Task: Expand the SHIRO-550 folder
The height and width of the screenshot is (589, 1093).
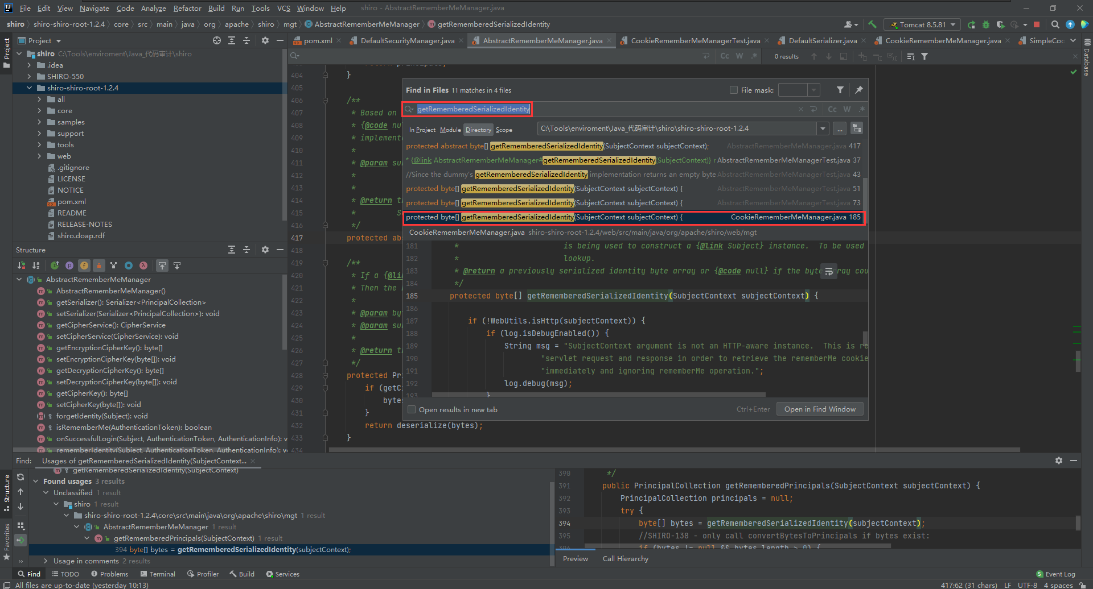Action: [30, 76]
